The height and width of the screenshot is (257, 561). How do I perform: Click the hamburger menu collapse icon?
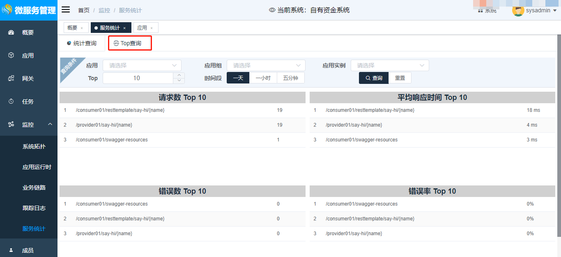66,10
